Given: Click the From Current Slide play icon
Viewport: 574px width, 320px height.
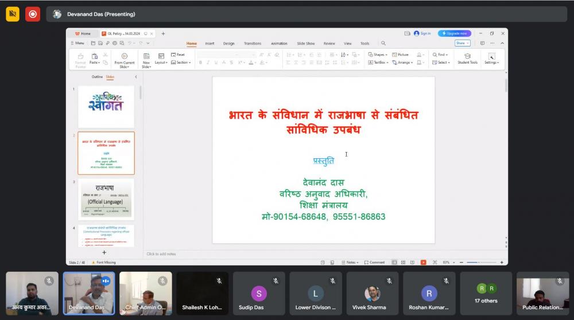Looking at the screenshot, I should click(x=124, y=56).
